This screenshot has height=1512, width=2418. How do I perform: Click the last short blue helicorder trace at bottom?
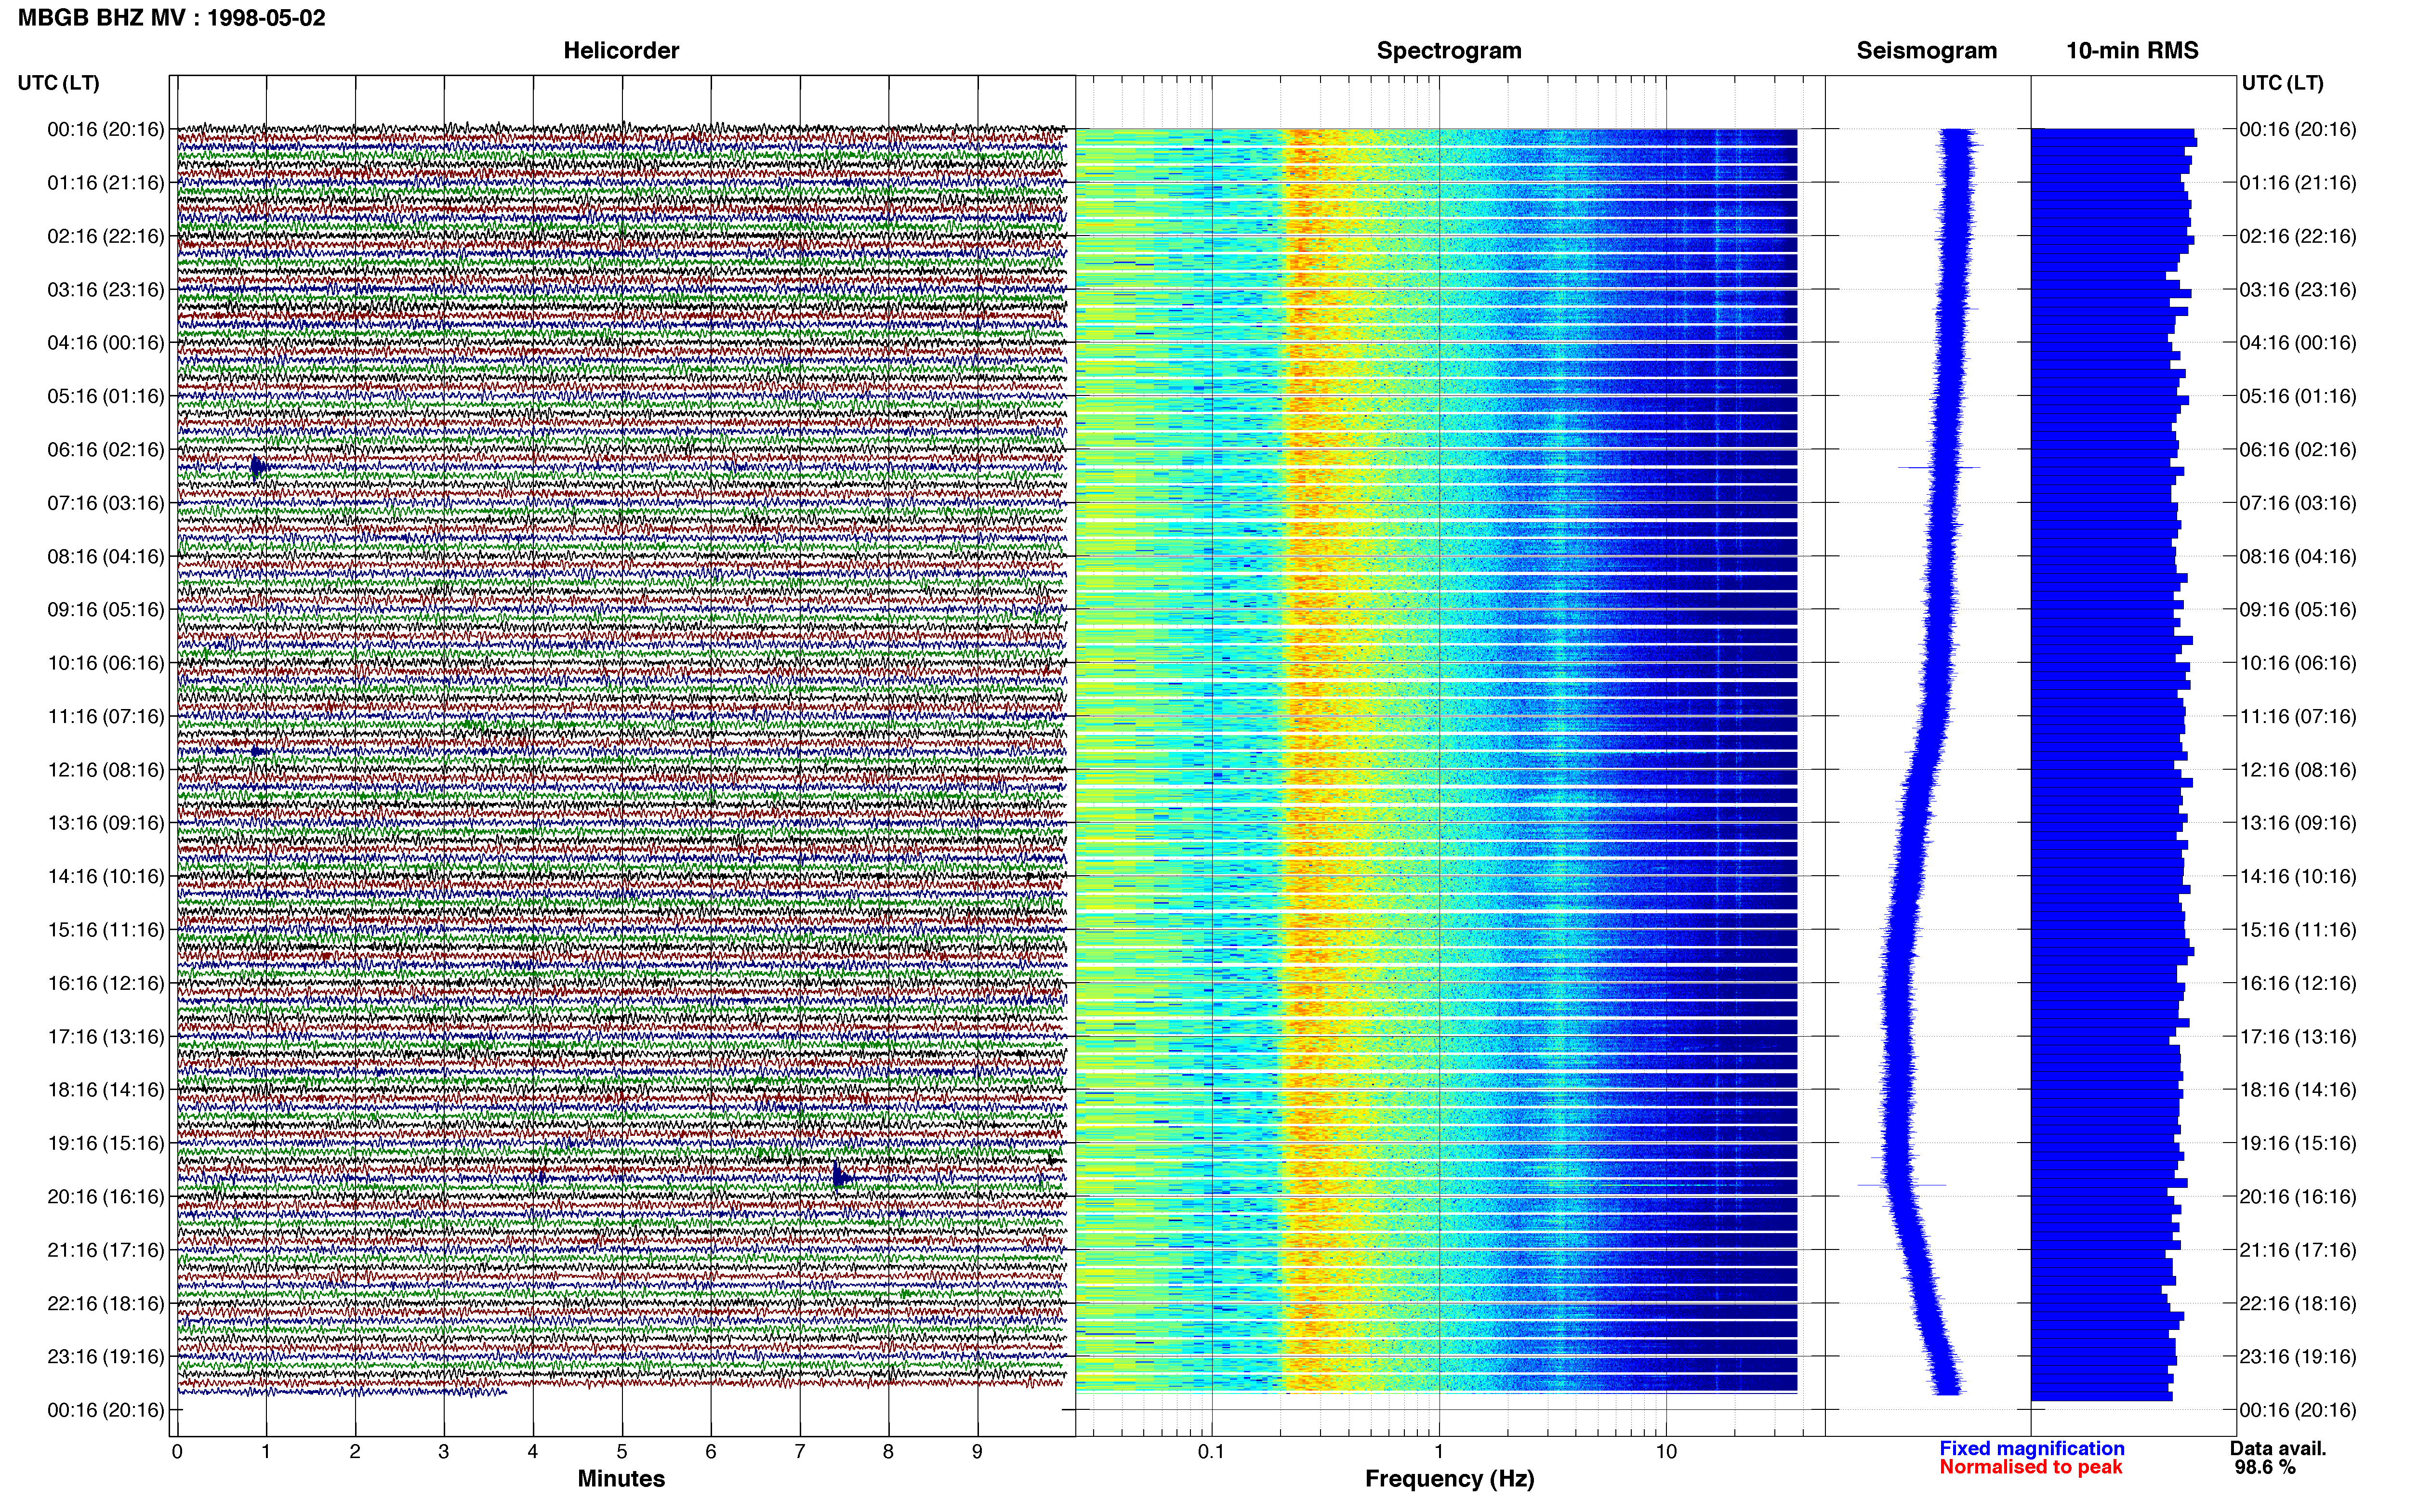[x=342, y=1391]
